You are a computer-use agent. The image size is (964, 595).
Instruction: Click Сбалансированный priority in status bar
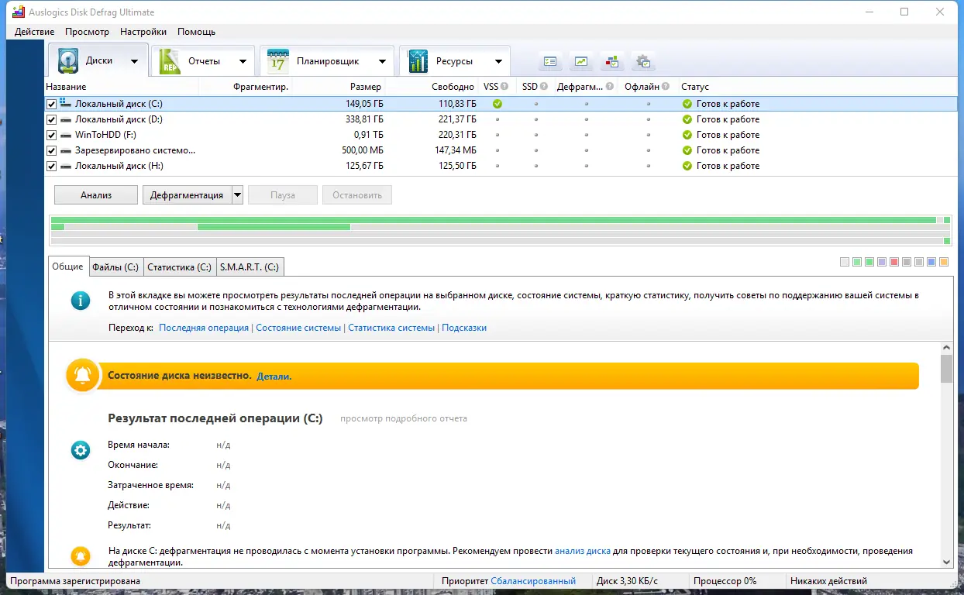532,580
